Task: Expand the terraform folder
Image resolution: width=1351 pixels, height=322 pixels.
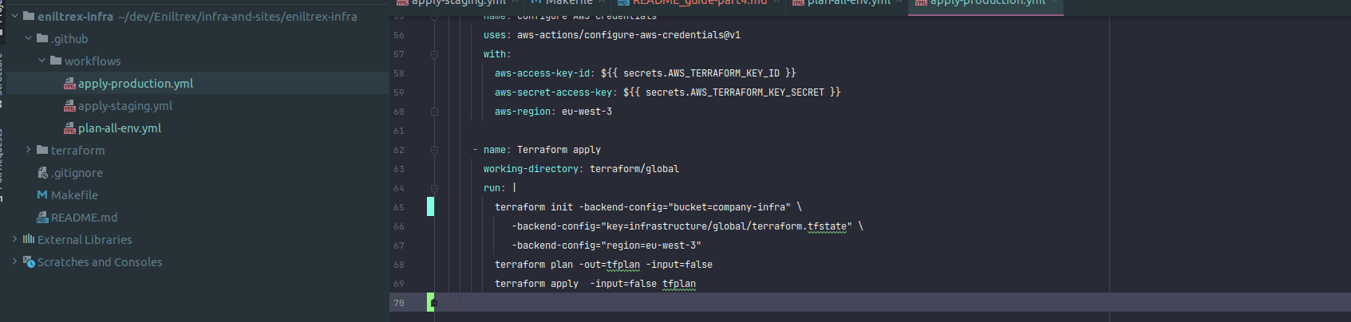Action: pyautogui.click(x=29, y=150)
